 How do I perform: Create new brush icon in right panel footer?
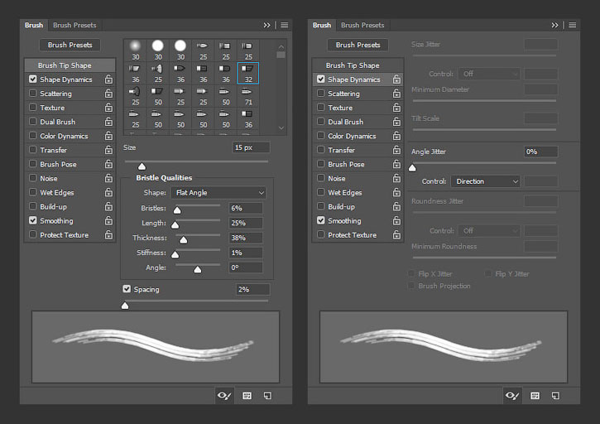[555, 396]
